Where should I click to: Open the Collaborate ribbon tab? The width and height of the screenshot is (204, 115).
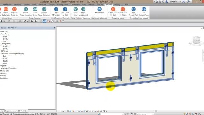(x=75, y=5)
